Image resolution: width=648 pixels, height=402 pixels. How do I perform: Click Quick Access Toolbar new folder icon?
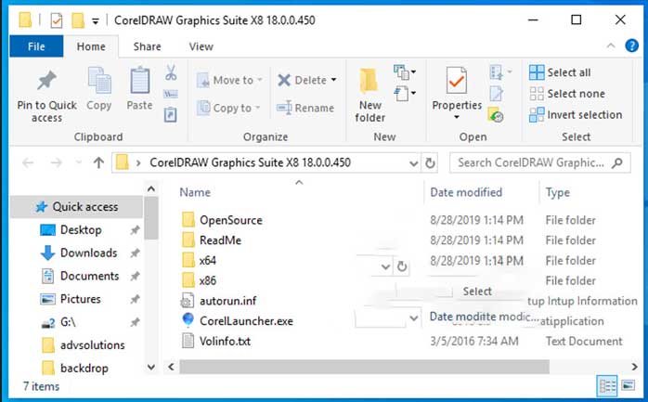tap(78, 20)
